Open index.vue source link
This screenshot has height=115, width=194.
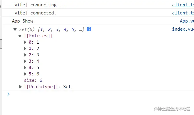(x=183, y=29)
